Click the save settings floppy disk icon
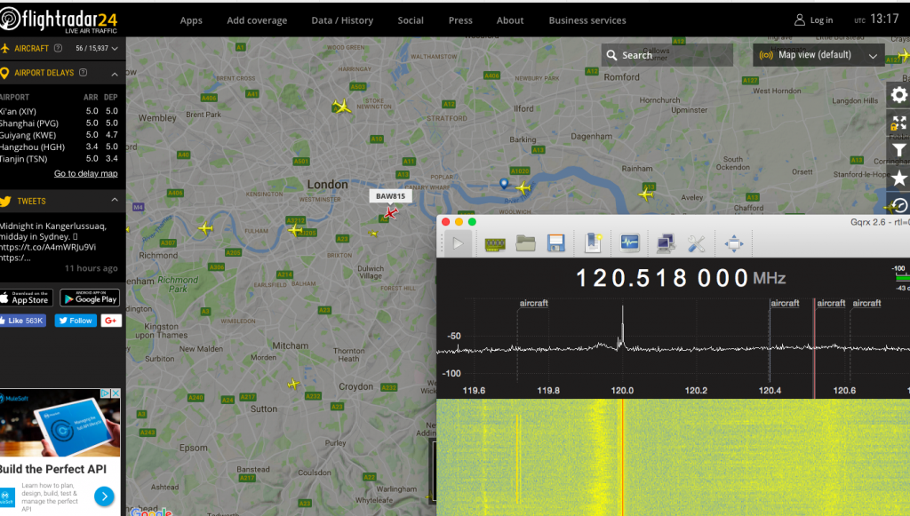The height and width of the screenshot is (516, 910). 556,242
